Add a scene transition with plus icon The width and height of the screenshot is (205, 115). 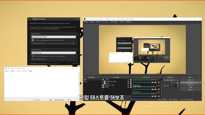coord(172,83)
